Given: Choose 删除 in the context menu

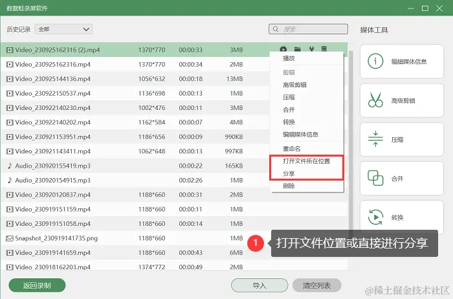Looking at the screenshot, I should 289,186.
